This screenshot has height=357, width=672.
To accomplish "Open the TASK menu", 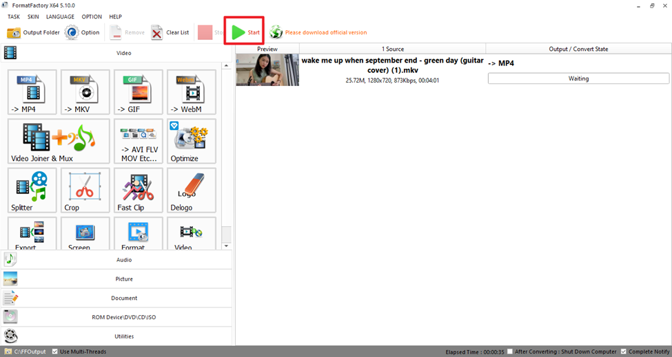I will (x=14, y=17).
